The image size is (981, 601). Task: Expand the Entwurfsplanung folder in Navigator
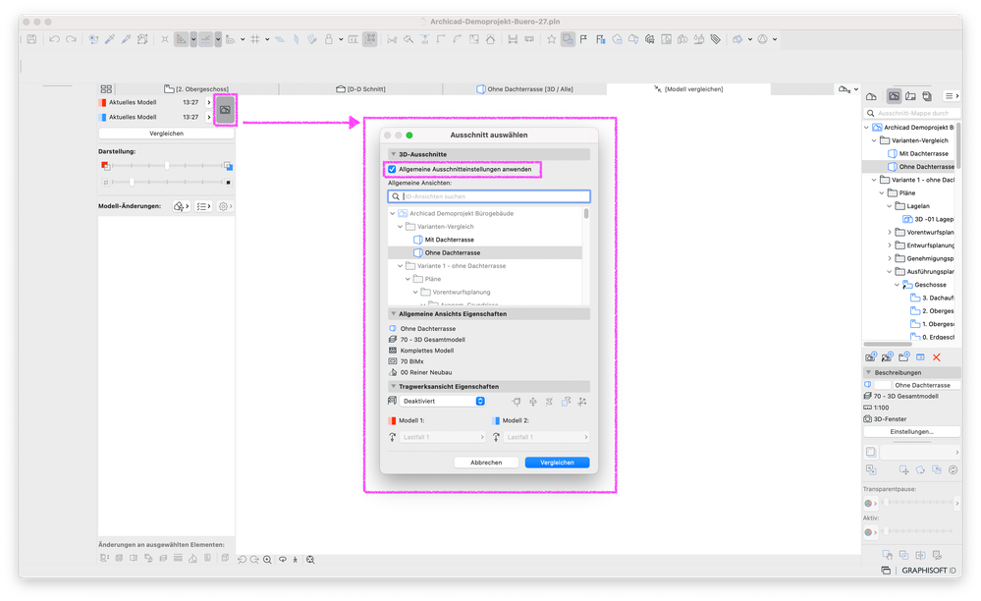tap(890, 246)
